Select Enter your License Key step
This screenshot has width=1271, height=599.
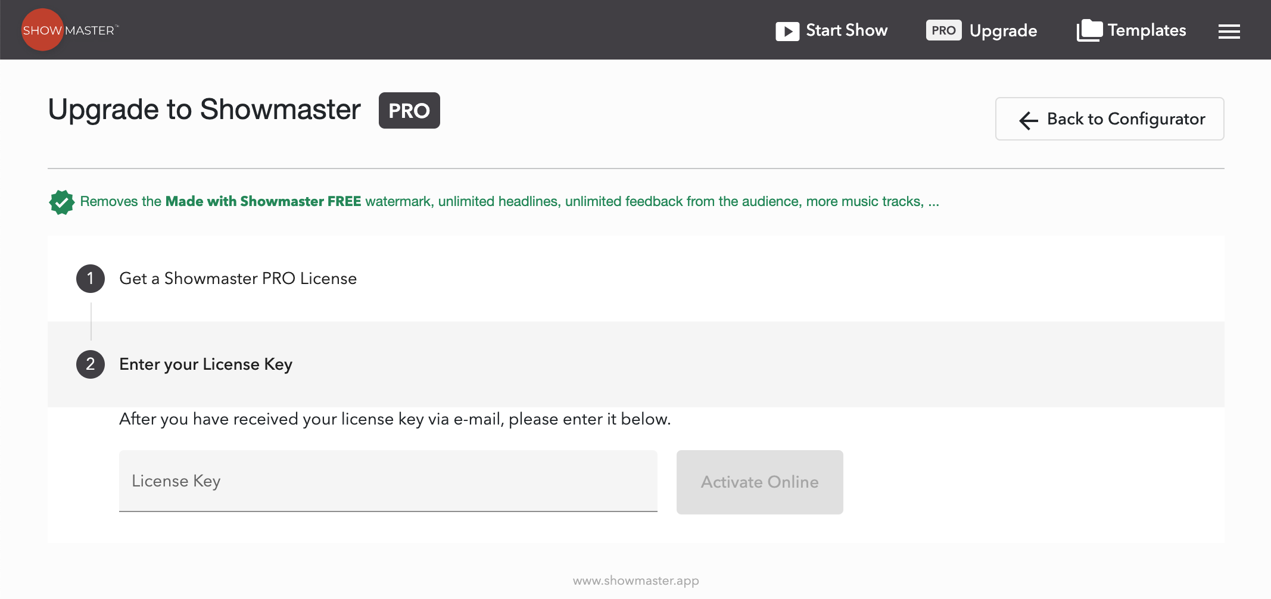pos(205,364)
